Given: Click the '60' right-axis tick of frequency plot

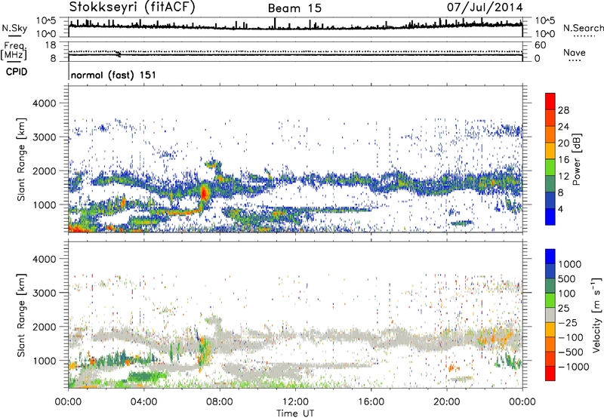Looking at the screenshot, I should tap(540, 45).
